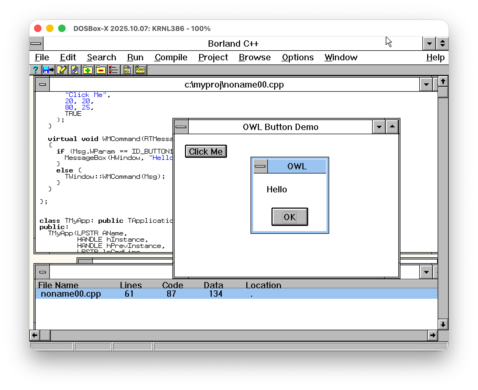Close the DOSBox-X window with red button
The width and height of the screenshot is (478, 390).
coord(38,28)
